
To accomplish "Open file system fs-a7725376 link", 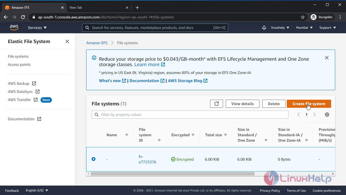I will pyautogui.click(x=147, y=159).
